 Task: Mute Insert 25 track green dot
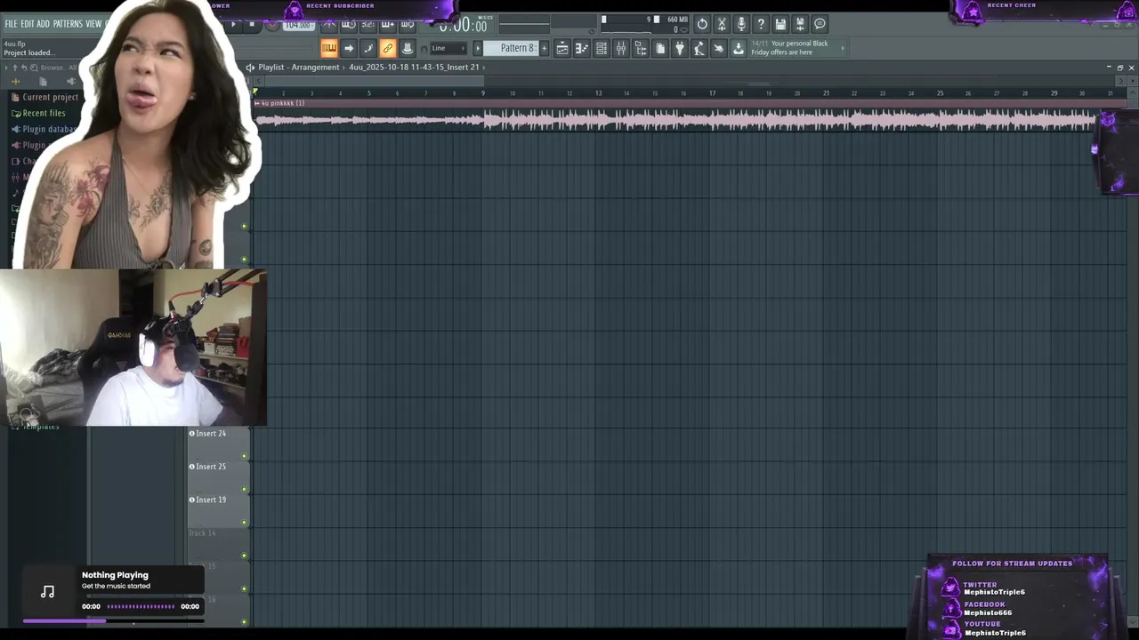245,490
